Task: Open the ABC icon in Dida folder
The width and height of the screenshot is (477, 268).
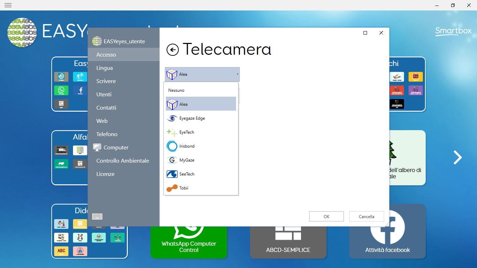Action: pyautogui.click(x=61, y=251)
